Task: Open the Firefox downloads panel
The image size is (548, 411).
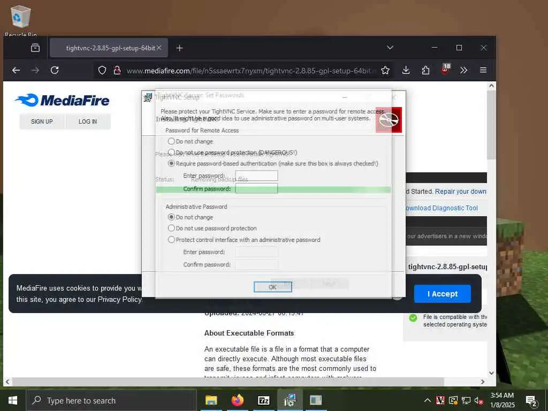Action: [x=406, y=70]
